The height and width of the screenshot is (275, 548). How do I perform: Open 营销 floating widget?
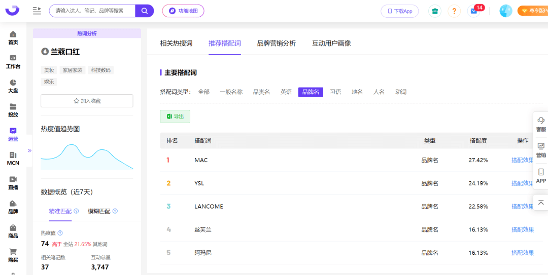541,150
